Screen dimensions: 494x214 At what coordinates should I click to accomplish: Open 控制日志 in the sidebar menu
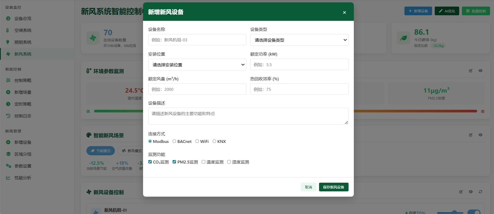pos(23,116)
